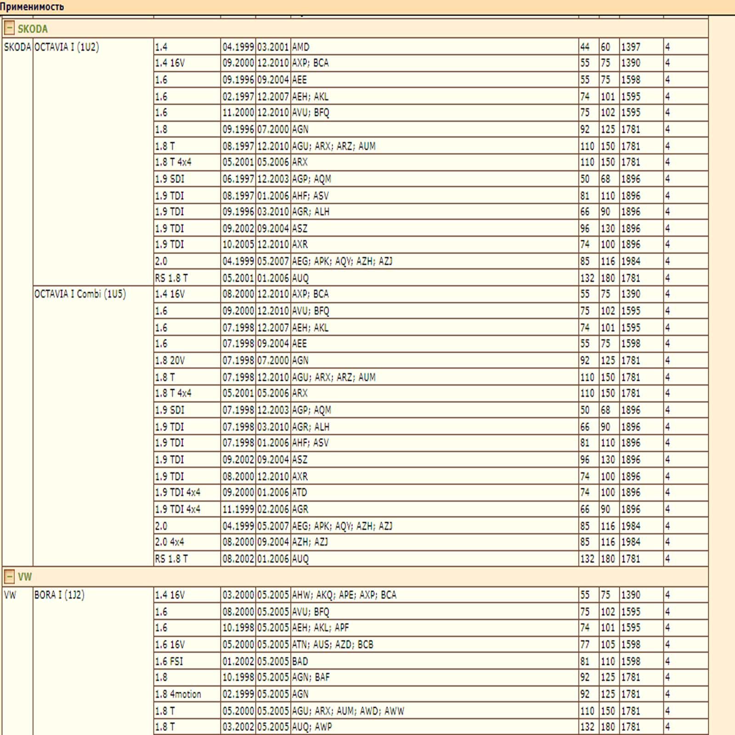This screenshot has height=735, width=735.
Task: Select the 1.8 20V row with engine AGN
Action: click(x=431, y=361)
